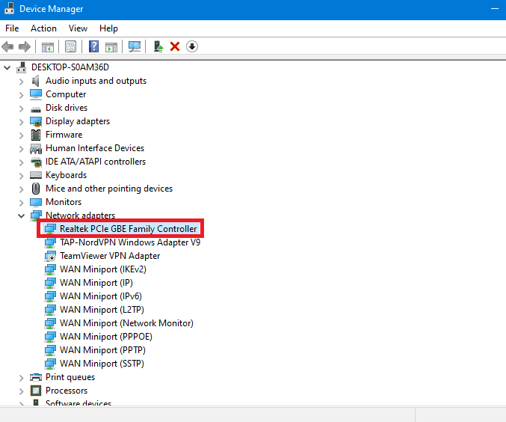Click the Show/Hide Console Tree icon
This screenshot has width=506, height=422.
(47, 46)
